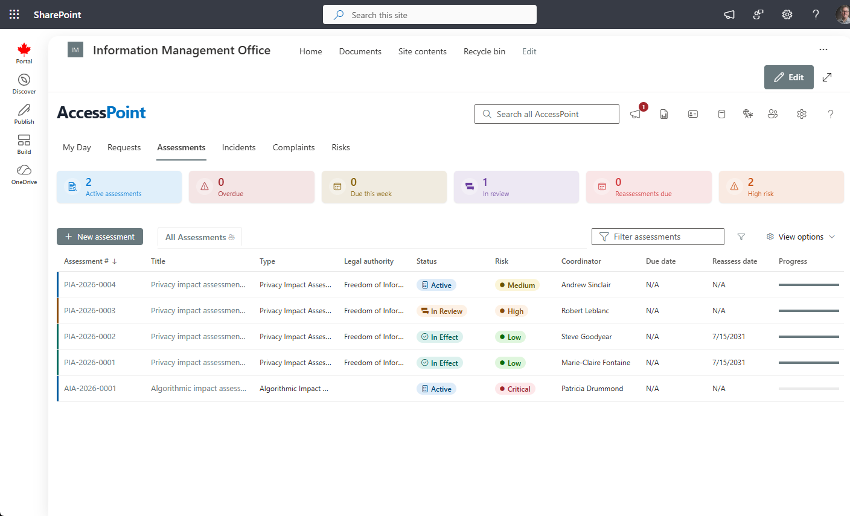The height and width of the screenshot is (516, 850).
Task: Click the Medium risk badge
Action: tap(517, 285)
